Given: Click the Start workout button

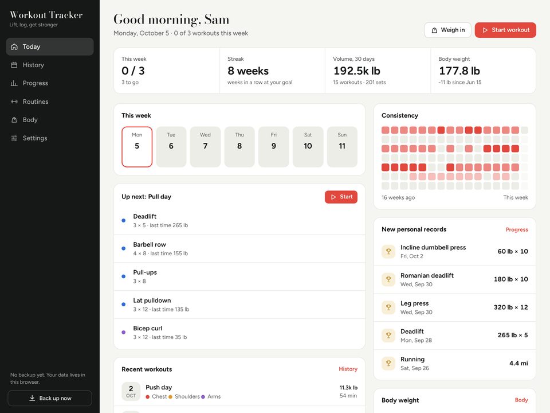Looking at the screenshot, I should click(505, 30).
